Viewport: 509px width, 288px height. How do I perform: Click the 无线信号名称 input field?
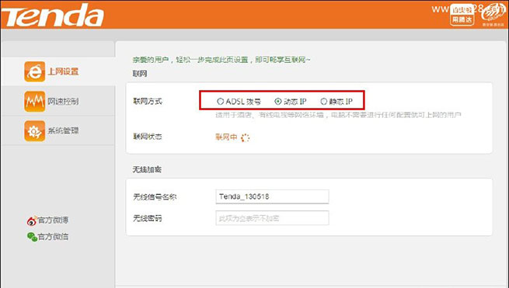(x=272, y=196)
